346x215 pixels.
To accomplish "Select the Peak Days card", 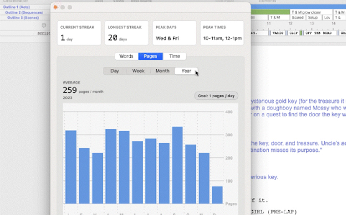I will 174,33.
